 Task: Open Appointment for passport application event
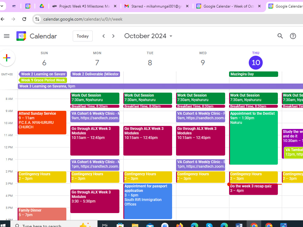[x=148, y=201]
